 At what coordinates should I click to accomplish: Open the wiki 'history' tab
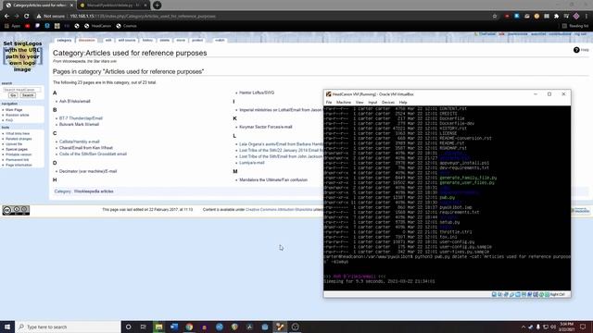point(147,40)
